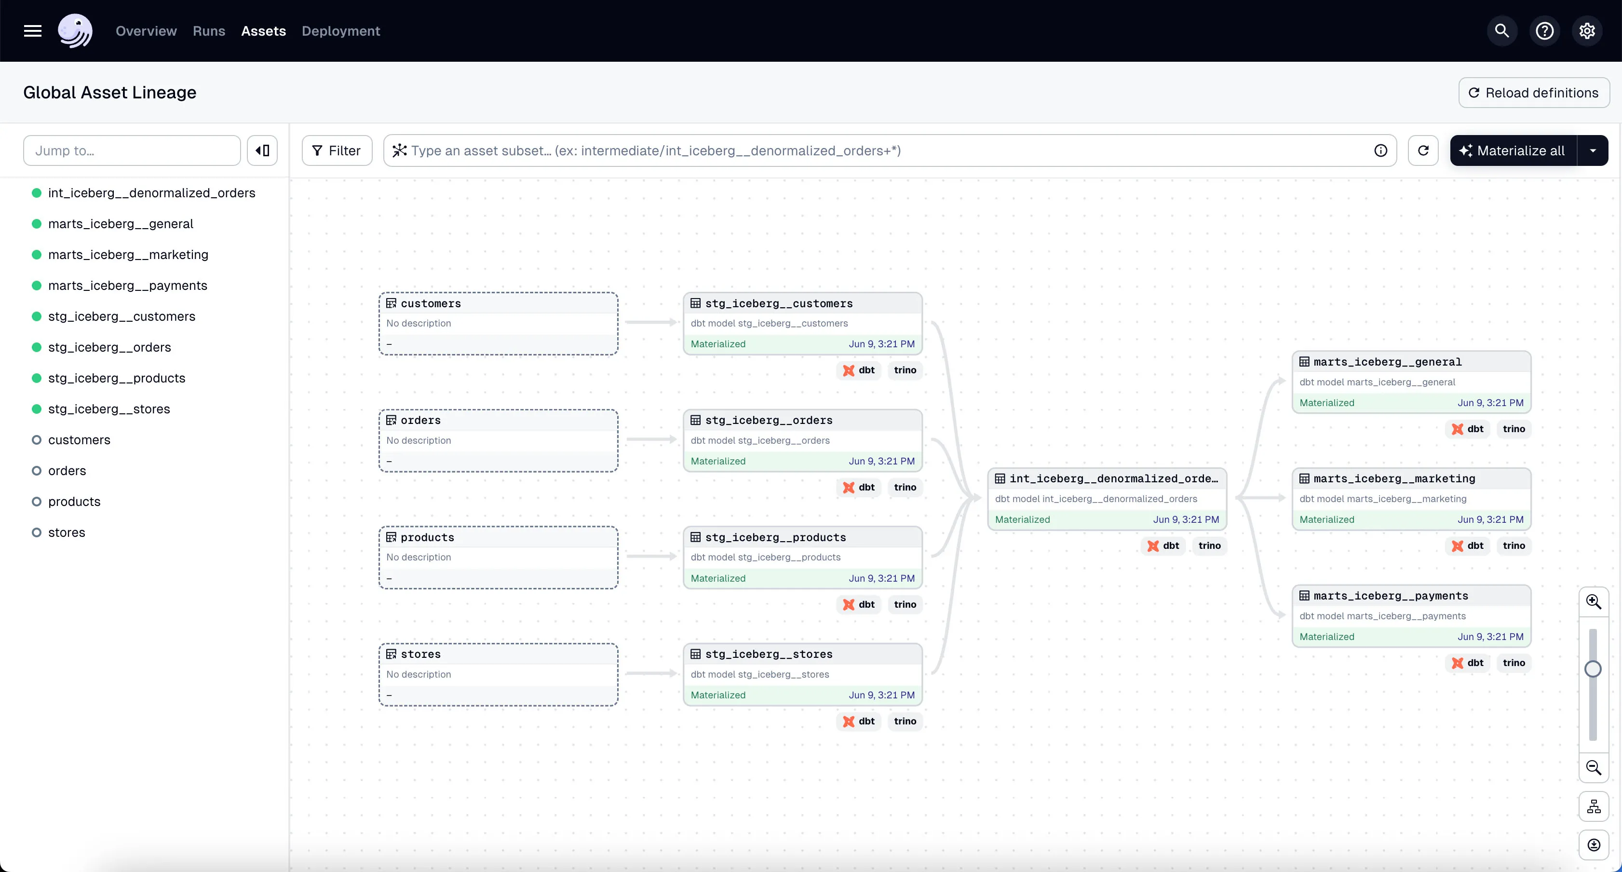1622x872 pixels.
Task: Select the orders source node in graph
Action: point(498,441)
